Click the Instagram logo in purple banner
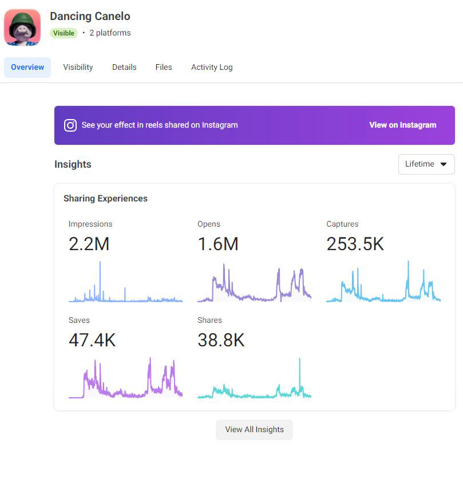 tap(70, 125)
